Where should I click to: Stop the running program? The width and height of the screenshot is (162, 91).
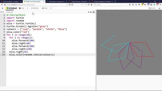(22, 8)
